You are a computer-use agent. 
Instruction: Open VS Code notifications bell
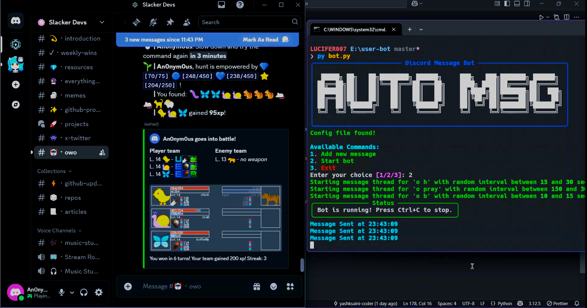(577, 304)
